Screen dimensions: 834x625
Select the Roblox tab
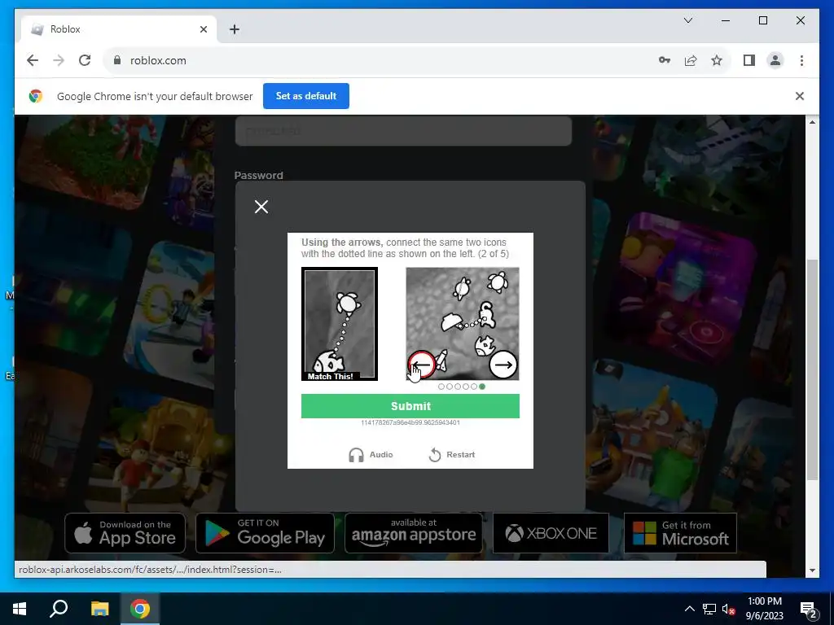(119, 29)
